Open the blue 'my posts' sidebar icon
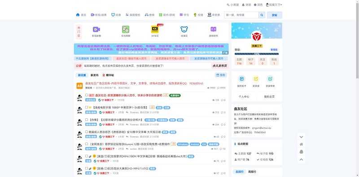Screen dimensions: 359x177 click(241, 79)
